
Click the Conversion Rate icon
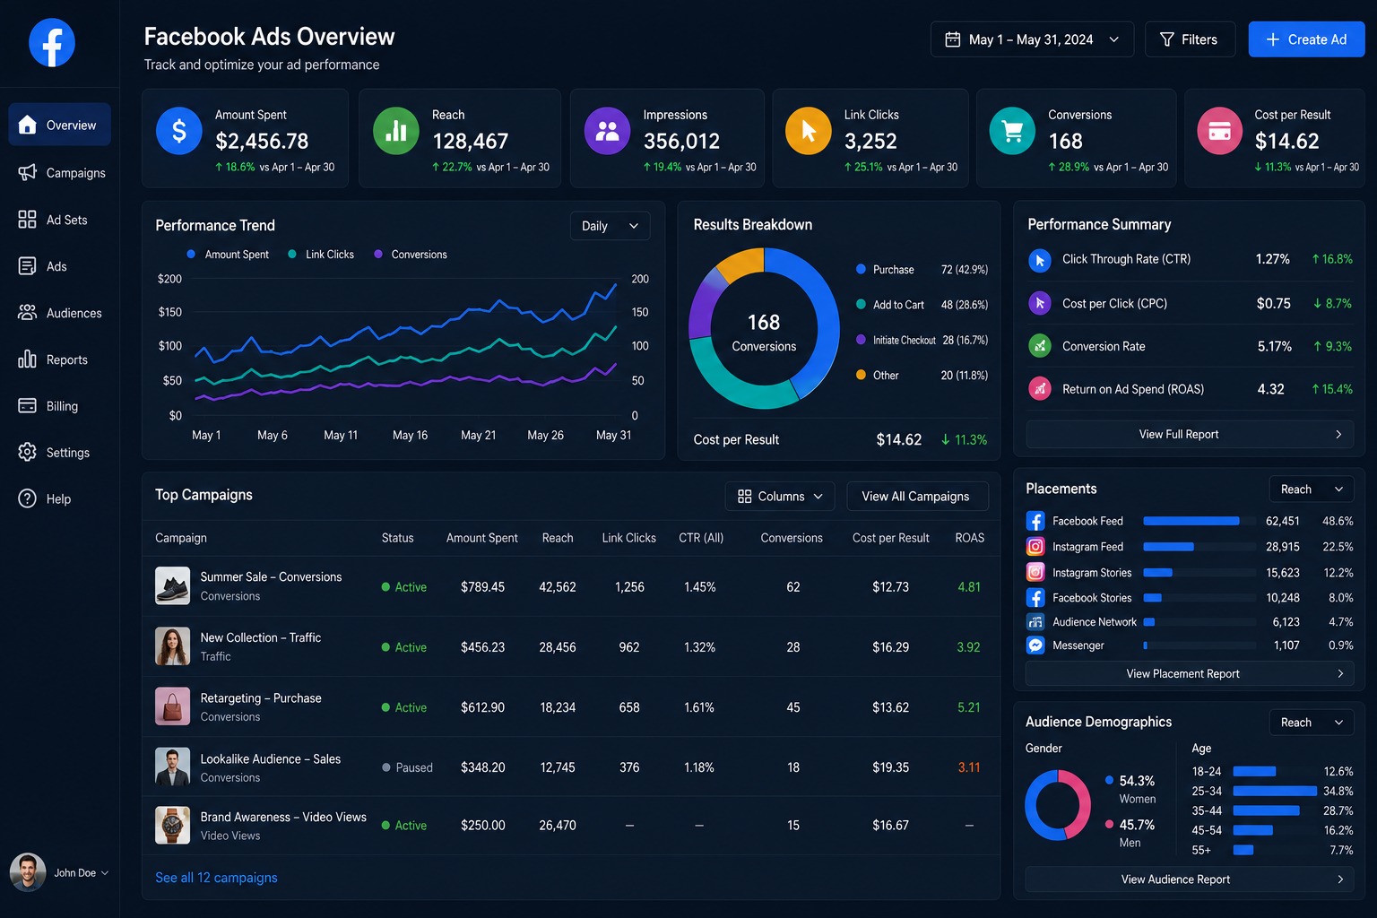[1040, 346]
